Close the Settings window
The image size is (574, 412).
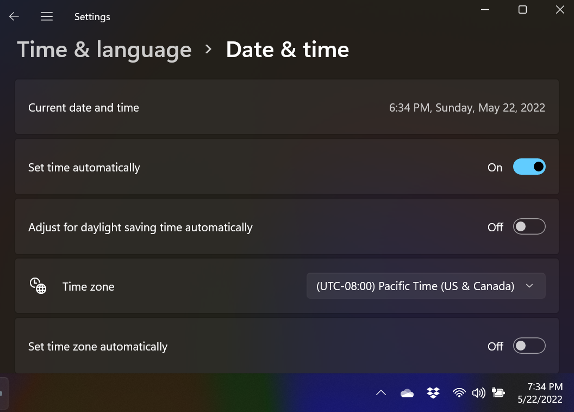560,10
